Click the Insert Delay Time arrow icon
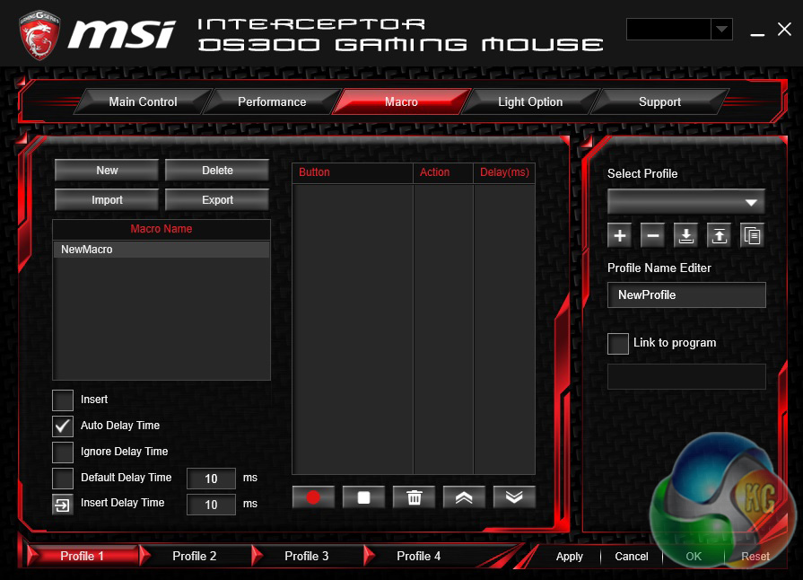Viewport: 803px width, 580px height. tap(63, 505)
